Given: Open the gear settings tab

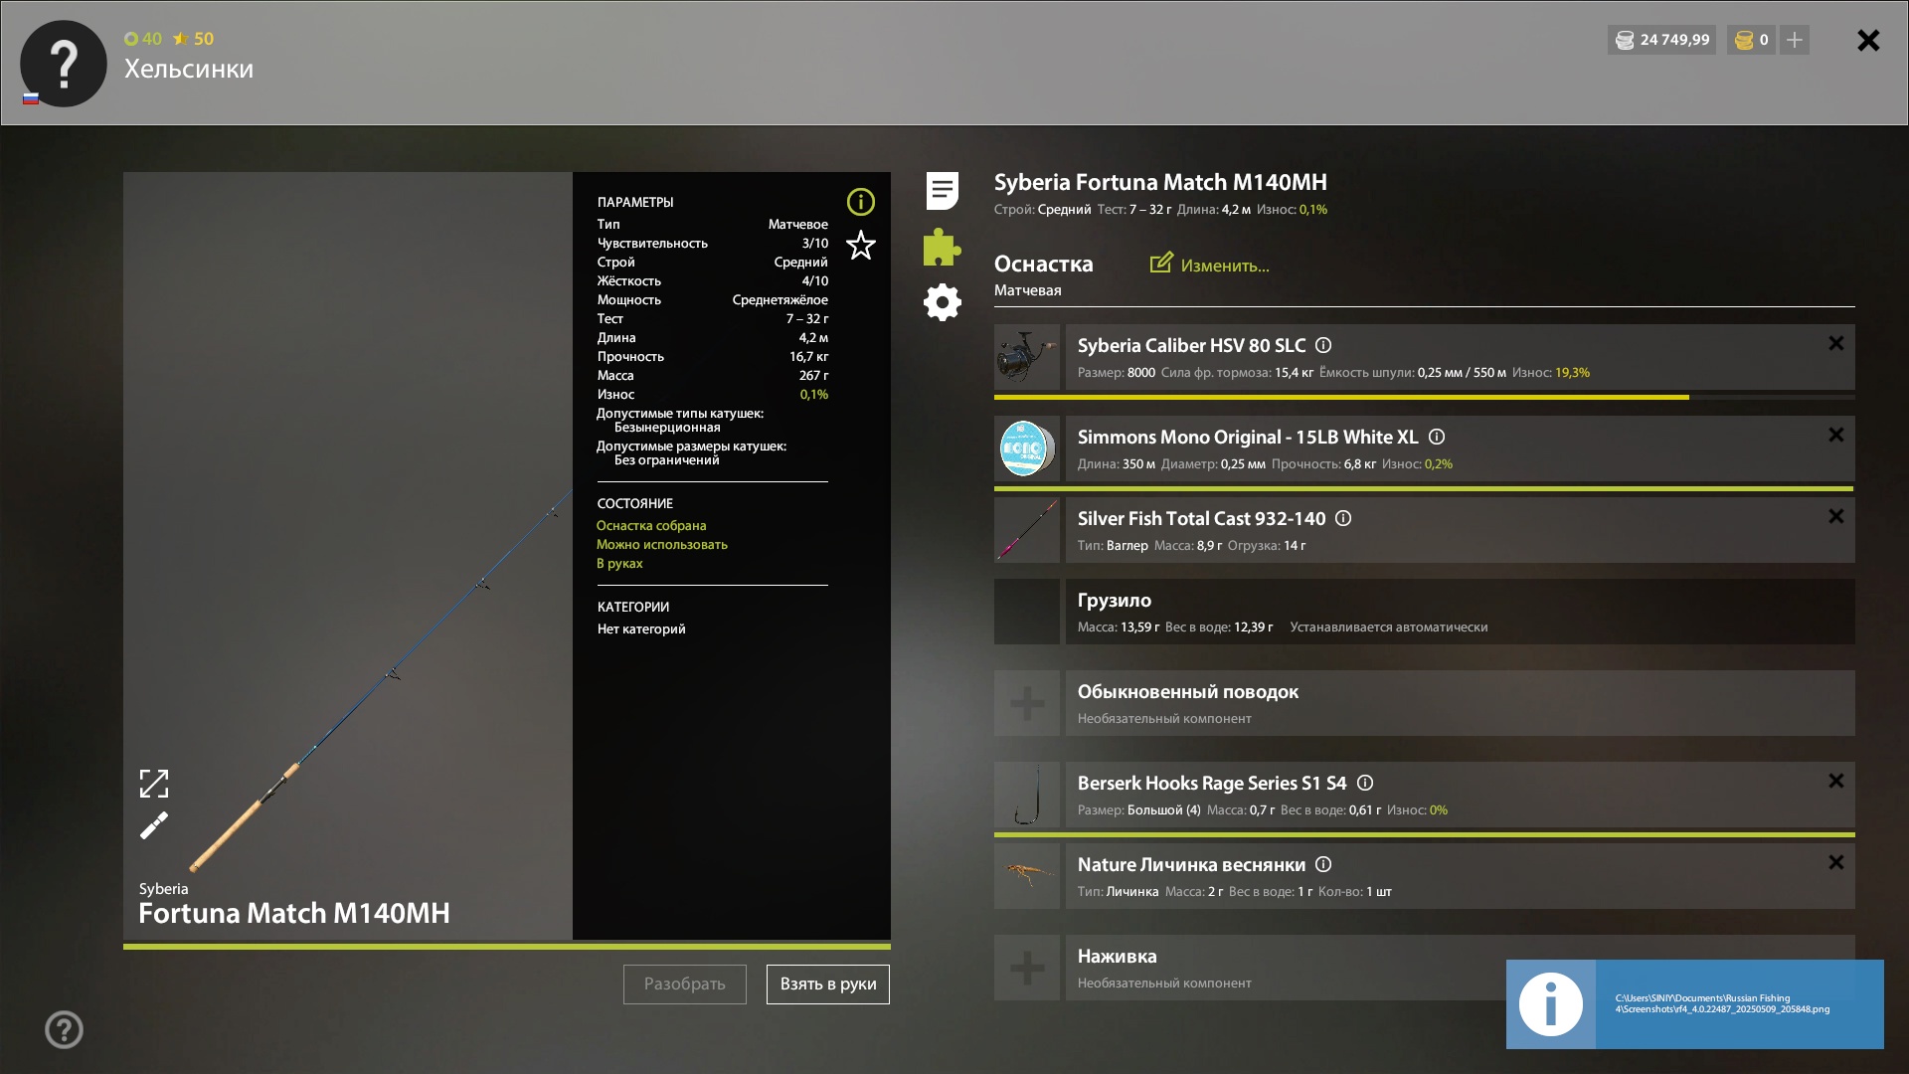Looking at the screenshot, I should (x=942, y=302).
